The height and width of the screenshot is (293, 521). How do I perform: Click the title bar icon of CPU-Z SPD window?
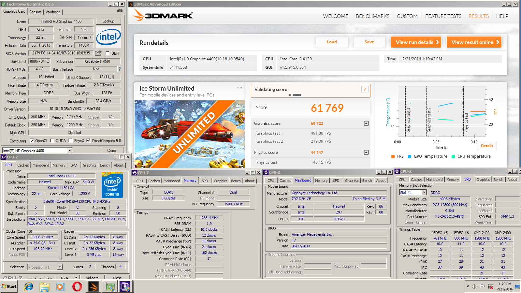(397, 171)
